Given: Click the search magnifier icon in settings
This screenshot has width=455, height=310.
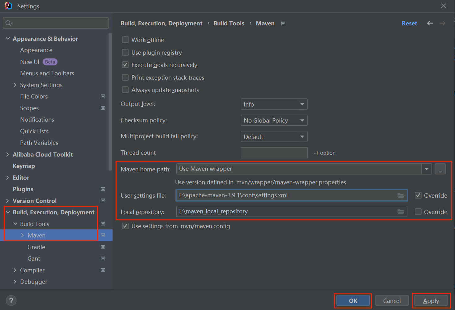Looking at the screenshot, I should click(9, 23).
